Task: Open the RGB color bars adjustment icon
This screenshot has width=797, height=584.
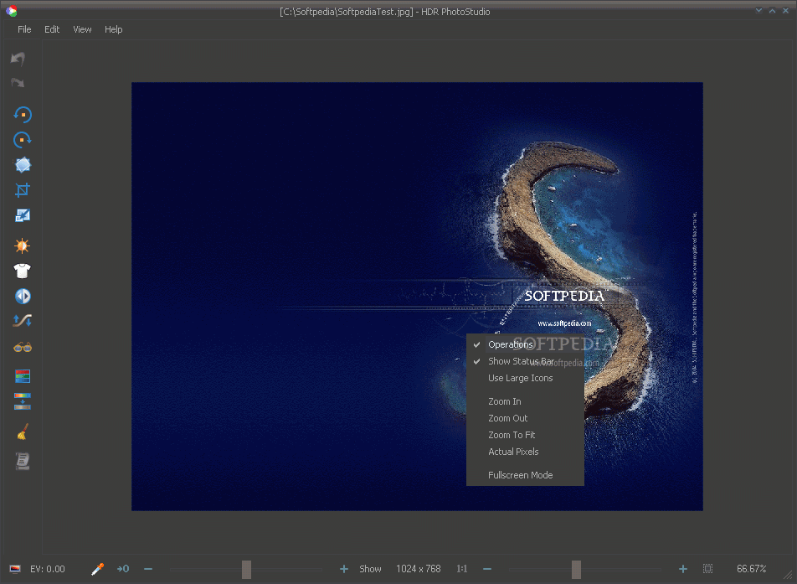Action: [x=23, y=376]
